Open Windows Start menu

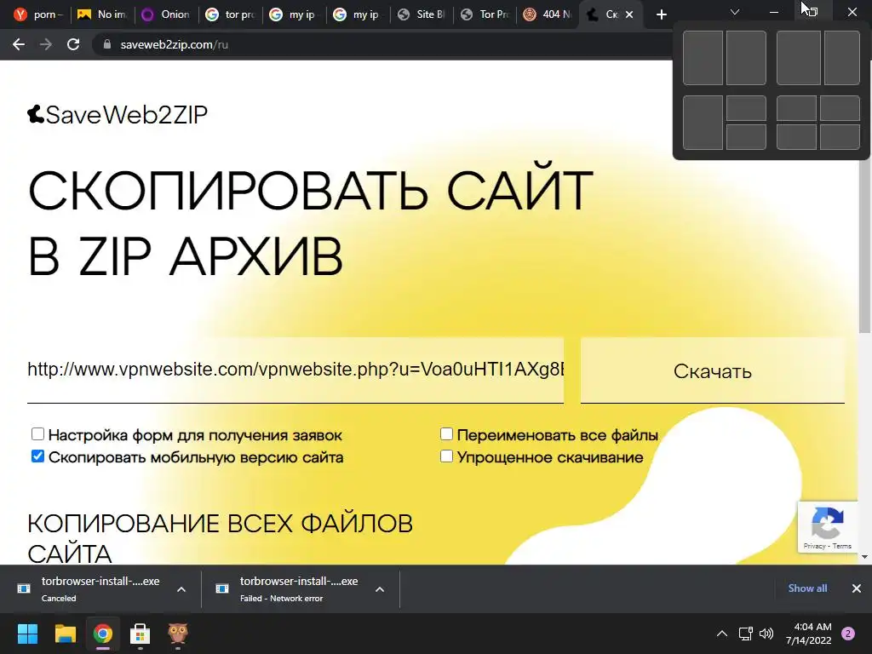pyautogui.click(x=27, y=634)
